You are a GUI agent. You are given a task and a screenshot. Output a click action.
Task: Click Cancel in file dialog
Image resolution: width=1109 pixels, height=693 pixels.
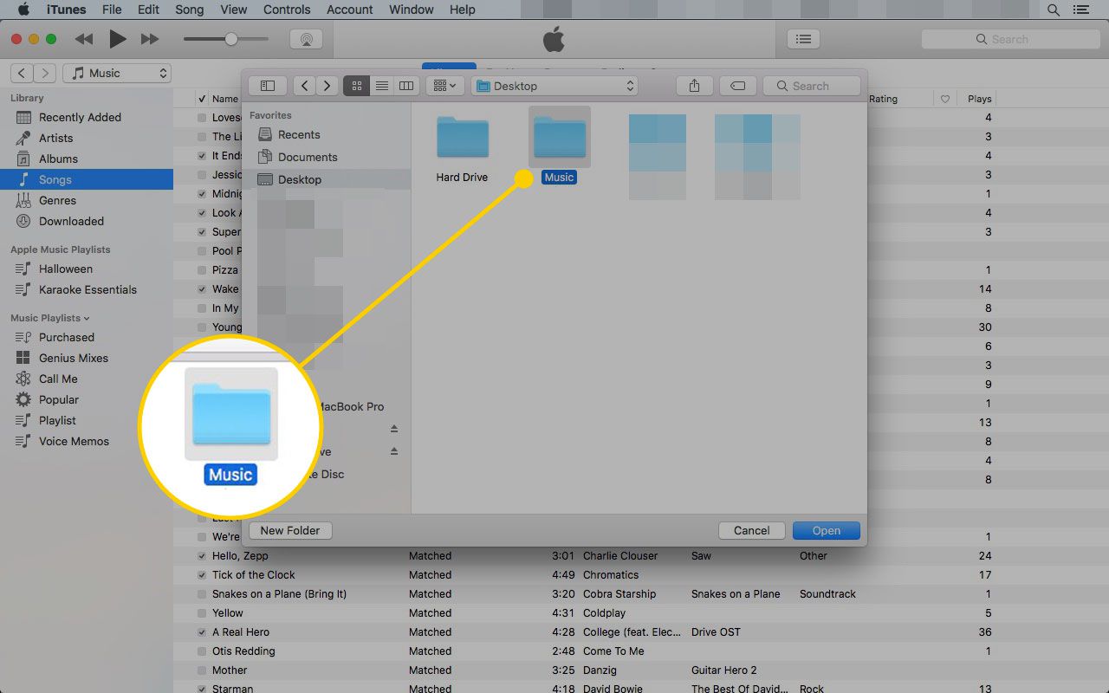pos(751,530)
